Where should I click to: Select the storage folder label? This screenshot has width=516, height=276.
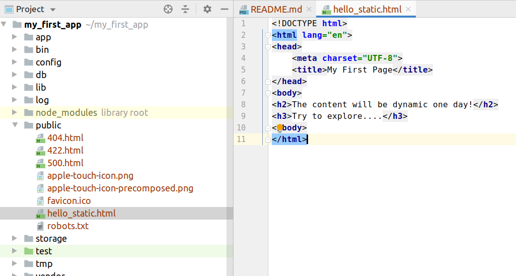(51, 238)
